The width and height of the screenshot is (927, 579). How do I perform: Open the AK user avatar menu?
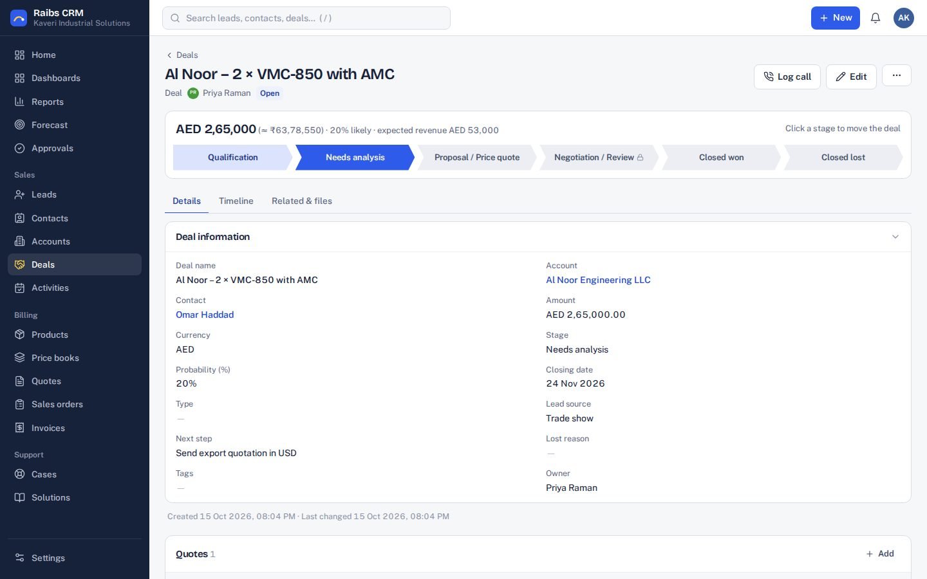(x=904, y=18)
